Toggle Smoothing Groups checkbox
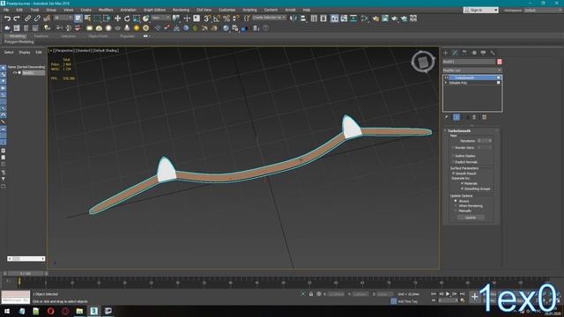 point(462,188)
